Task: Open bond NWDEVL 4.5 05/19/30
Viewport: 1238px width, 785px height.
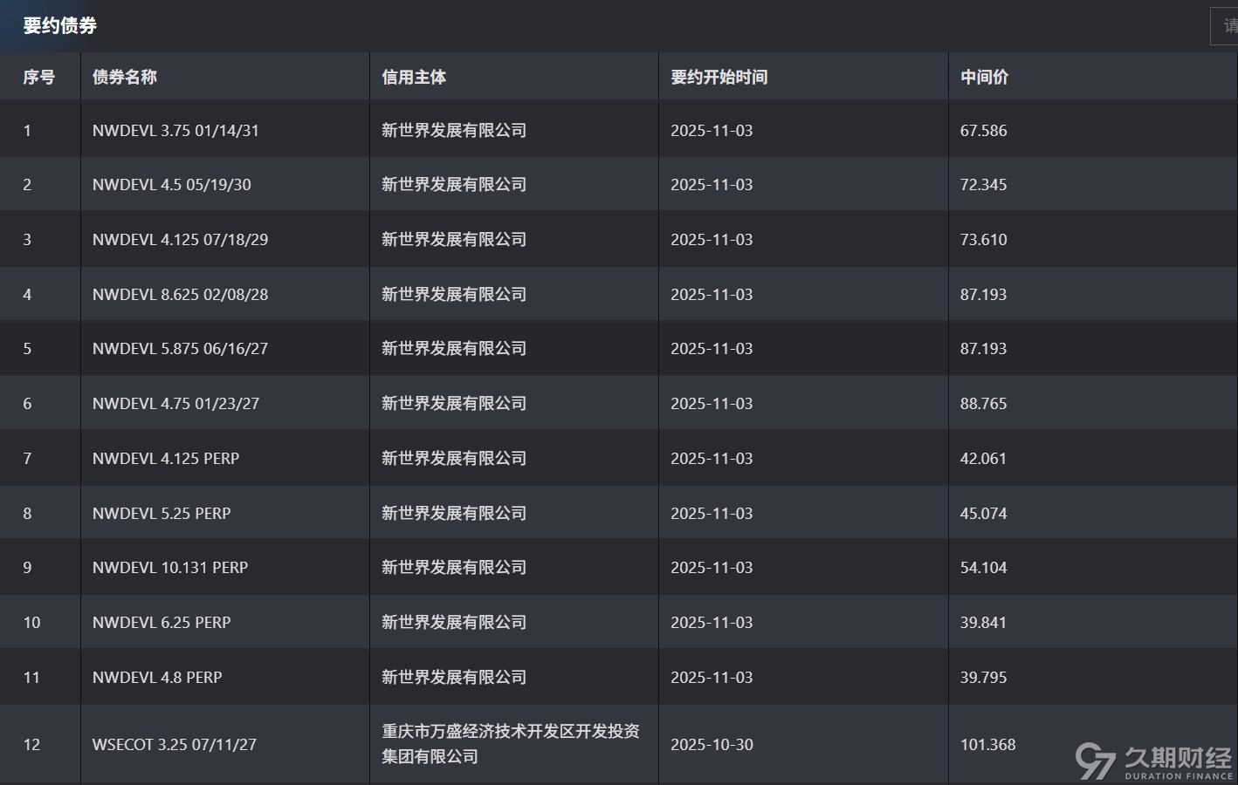Action: click(x=171, y=185)
